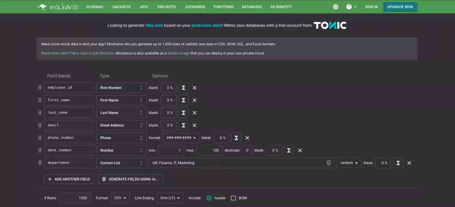Screen dimensions: 455x207
Task: Open the DE-IDENTIFY menu item
Action: click(x=281, y=7)
